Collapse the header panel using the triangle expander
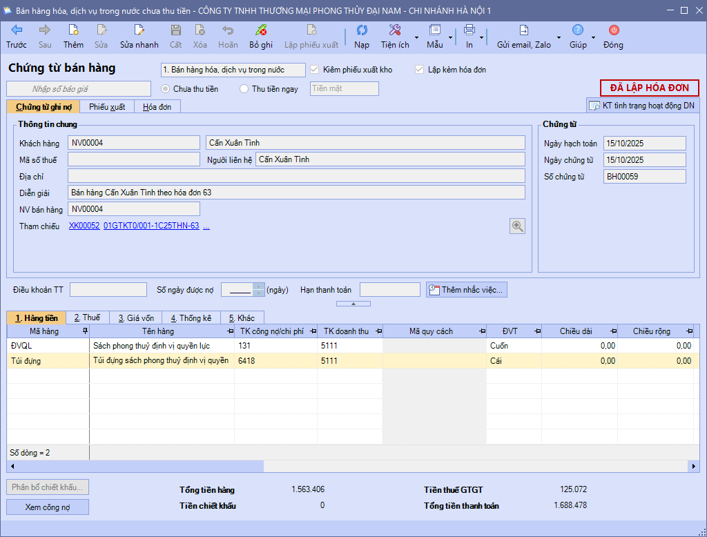The image size is (707, 537). [353, 304]
